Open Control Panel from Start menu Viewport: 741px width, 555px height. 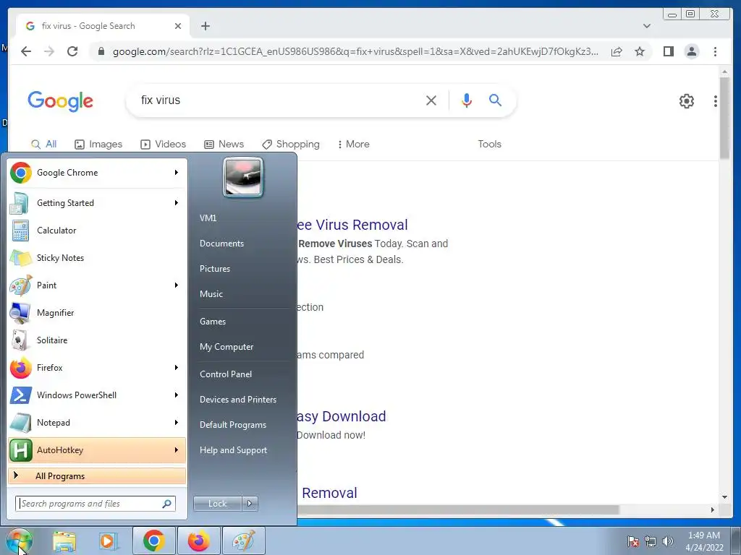point(226,374)
